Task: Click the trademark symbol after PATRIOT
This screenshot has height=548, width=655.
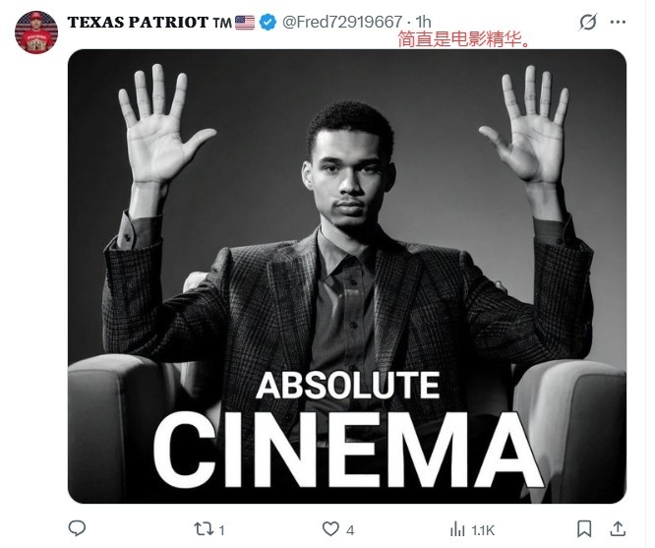Action: [222, 23]
